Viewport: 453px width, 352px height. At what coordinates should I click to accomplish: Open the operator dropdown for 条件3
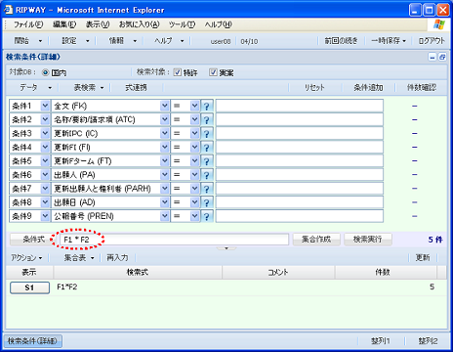pyautogui.click(x=194, y=133)
